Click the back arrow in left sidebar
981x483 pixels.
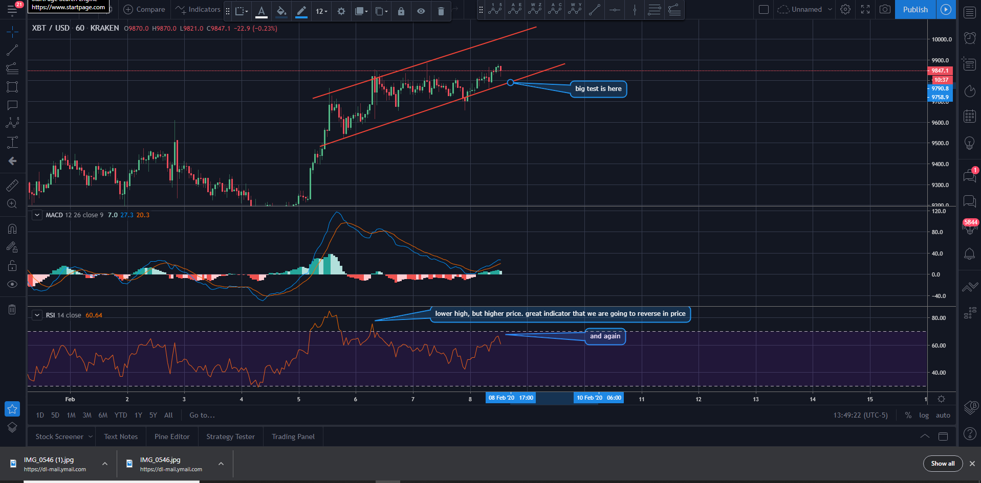12,161
